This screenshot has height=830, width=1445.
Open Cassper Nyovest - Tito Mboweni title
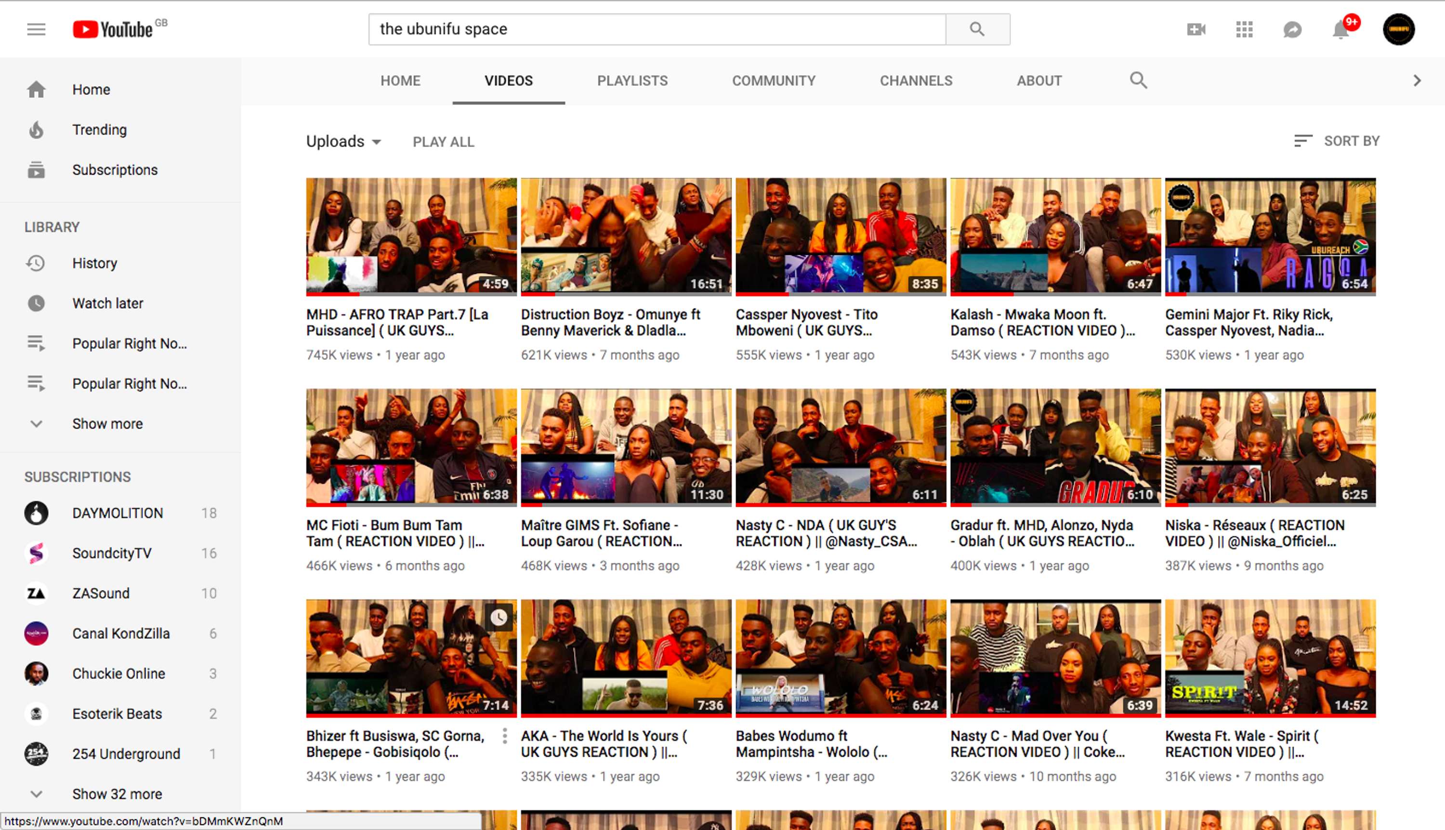point(807,322)
